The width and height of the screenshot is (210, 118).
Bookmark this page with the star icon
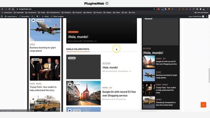154,9
